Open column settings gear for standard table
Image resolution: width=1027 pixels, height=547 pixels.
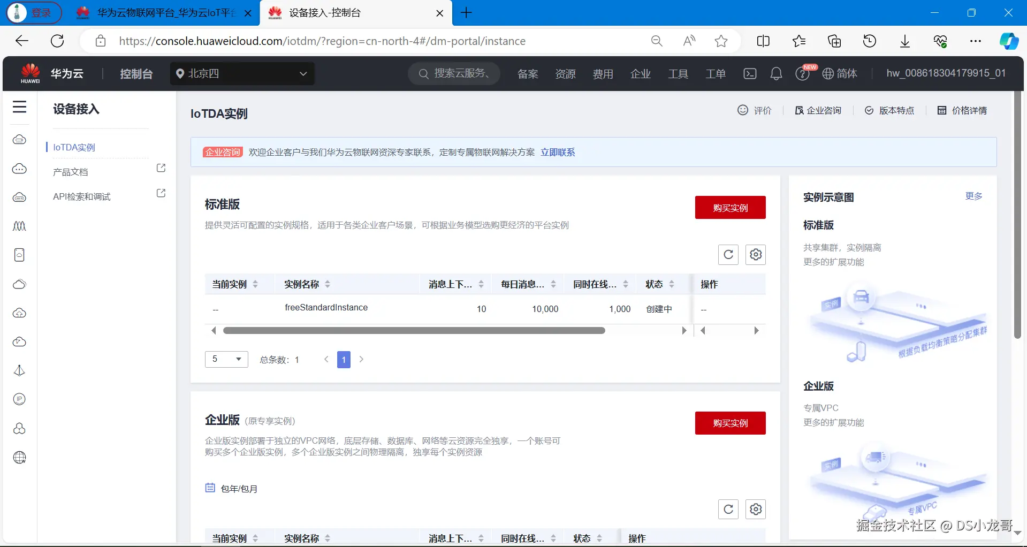(x=756, y=254)
